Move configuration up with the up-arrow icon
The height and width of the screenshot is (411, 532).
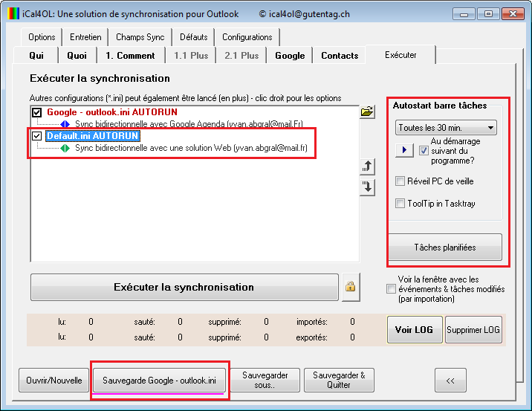(x=366, y=166)
